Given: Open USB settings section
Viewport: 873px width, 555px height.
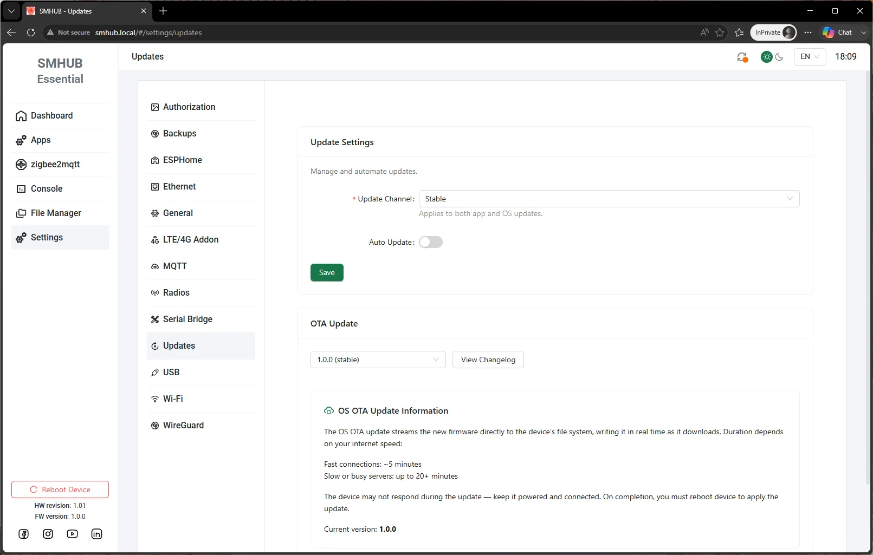Looking at the screenshot, I should click(201, 373).
